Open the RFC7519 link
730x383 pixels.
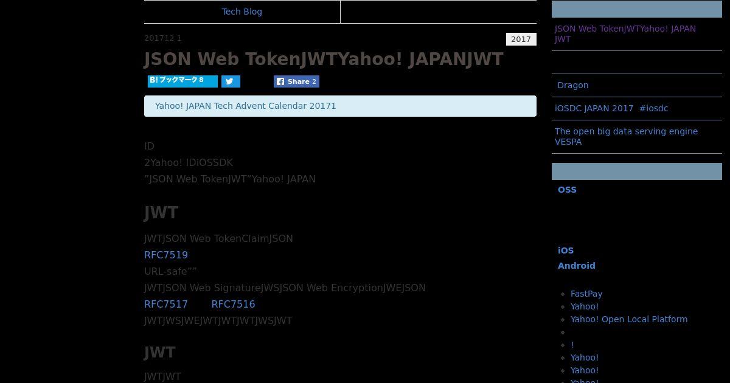tap(166, 255)
